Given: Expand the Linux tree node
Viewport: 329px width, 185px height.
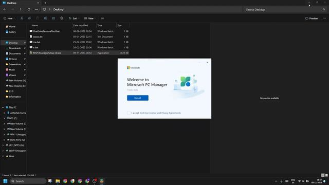Looking at the screenshot, I should [x=3, y=156].
